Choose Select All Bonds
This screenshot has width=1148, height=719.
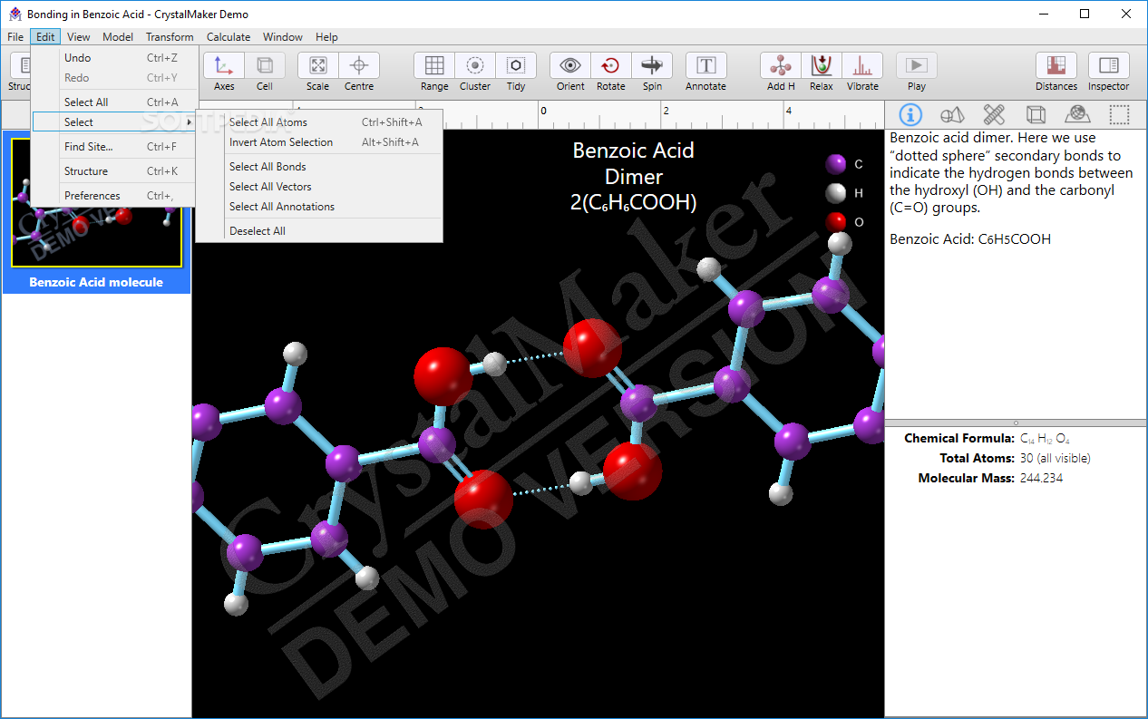coord(319,167)
